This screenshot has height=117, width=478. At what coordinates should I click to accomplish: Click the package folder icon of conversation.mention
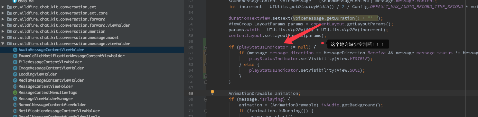coord(9,32)
